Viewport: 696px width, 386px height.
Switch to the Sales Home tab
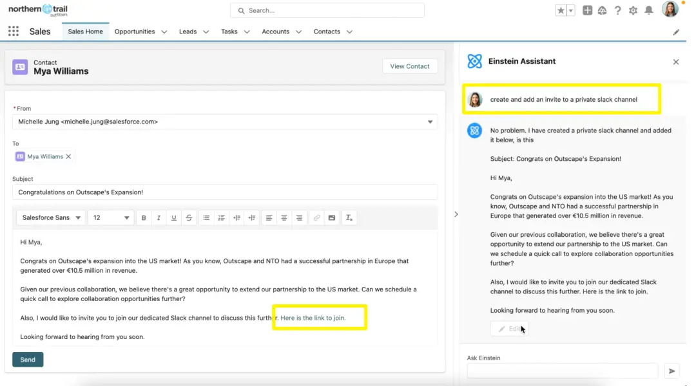(x=85, y=32)
